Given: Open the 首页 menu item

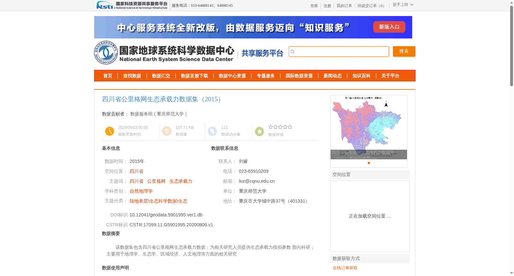Looking at the screenshot, I should coord(108,76).
